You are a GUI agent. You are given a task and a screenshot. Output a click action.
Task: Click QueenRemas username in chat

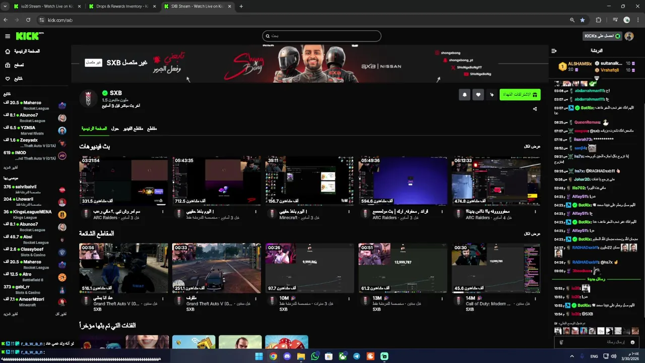(587, 123)
